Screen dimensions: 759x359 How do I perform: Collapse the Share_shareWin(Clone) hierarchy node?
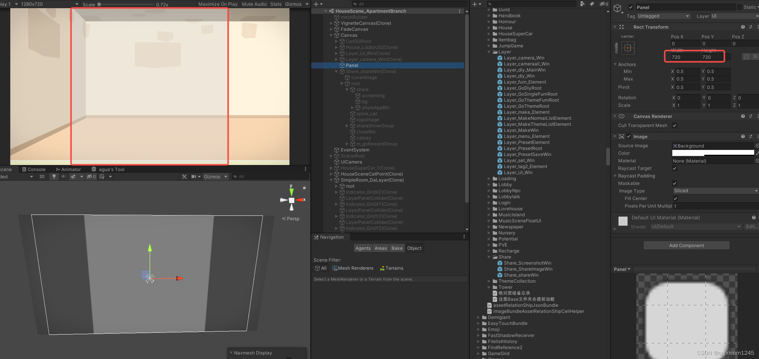[x=336, y=71]
